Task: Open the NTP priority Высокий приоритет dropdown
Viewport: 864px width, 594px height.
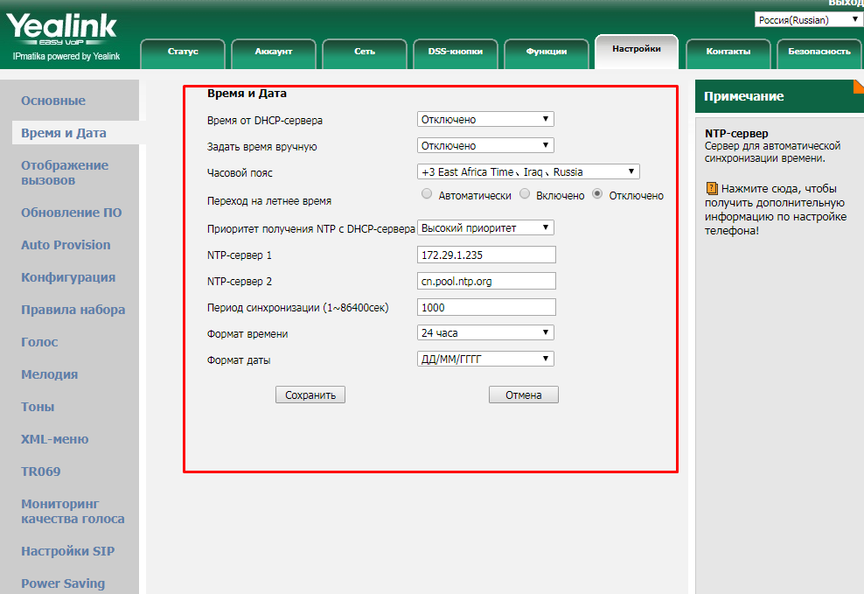Action: (x=485, y=227)
